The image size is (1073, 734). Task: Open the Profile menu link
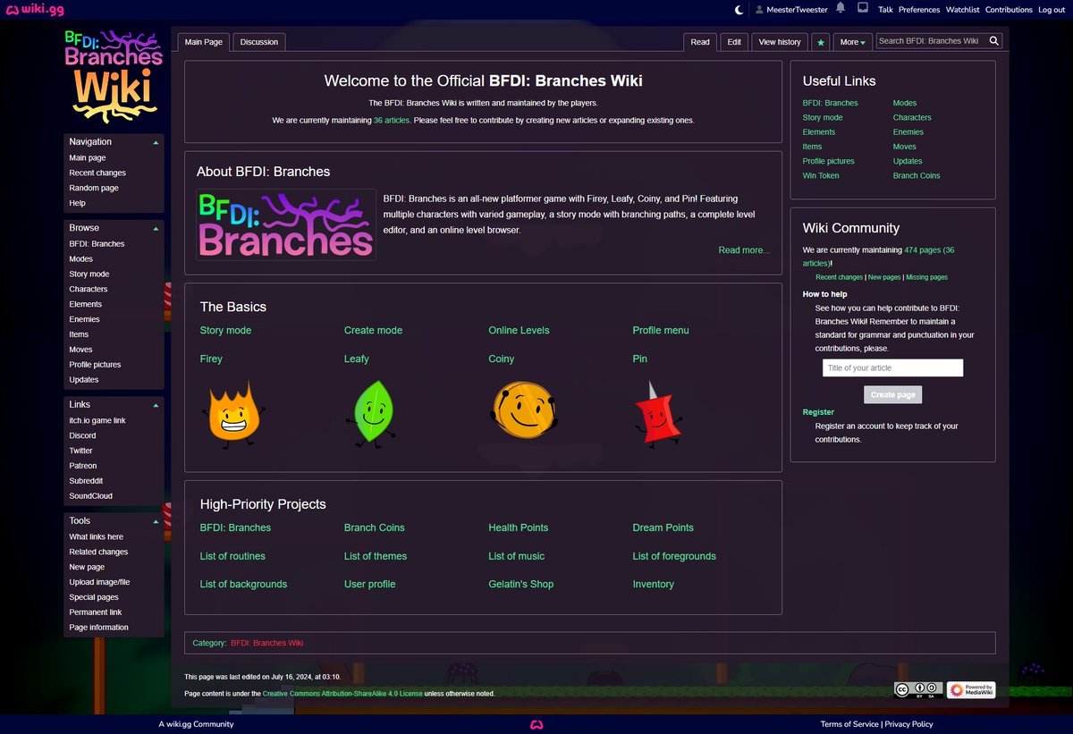661,331
